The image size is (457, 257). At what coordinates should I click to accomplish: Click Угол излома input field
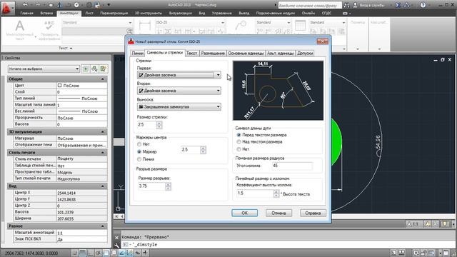click(292, 166)
